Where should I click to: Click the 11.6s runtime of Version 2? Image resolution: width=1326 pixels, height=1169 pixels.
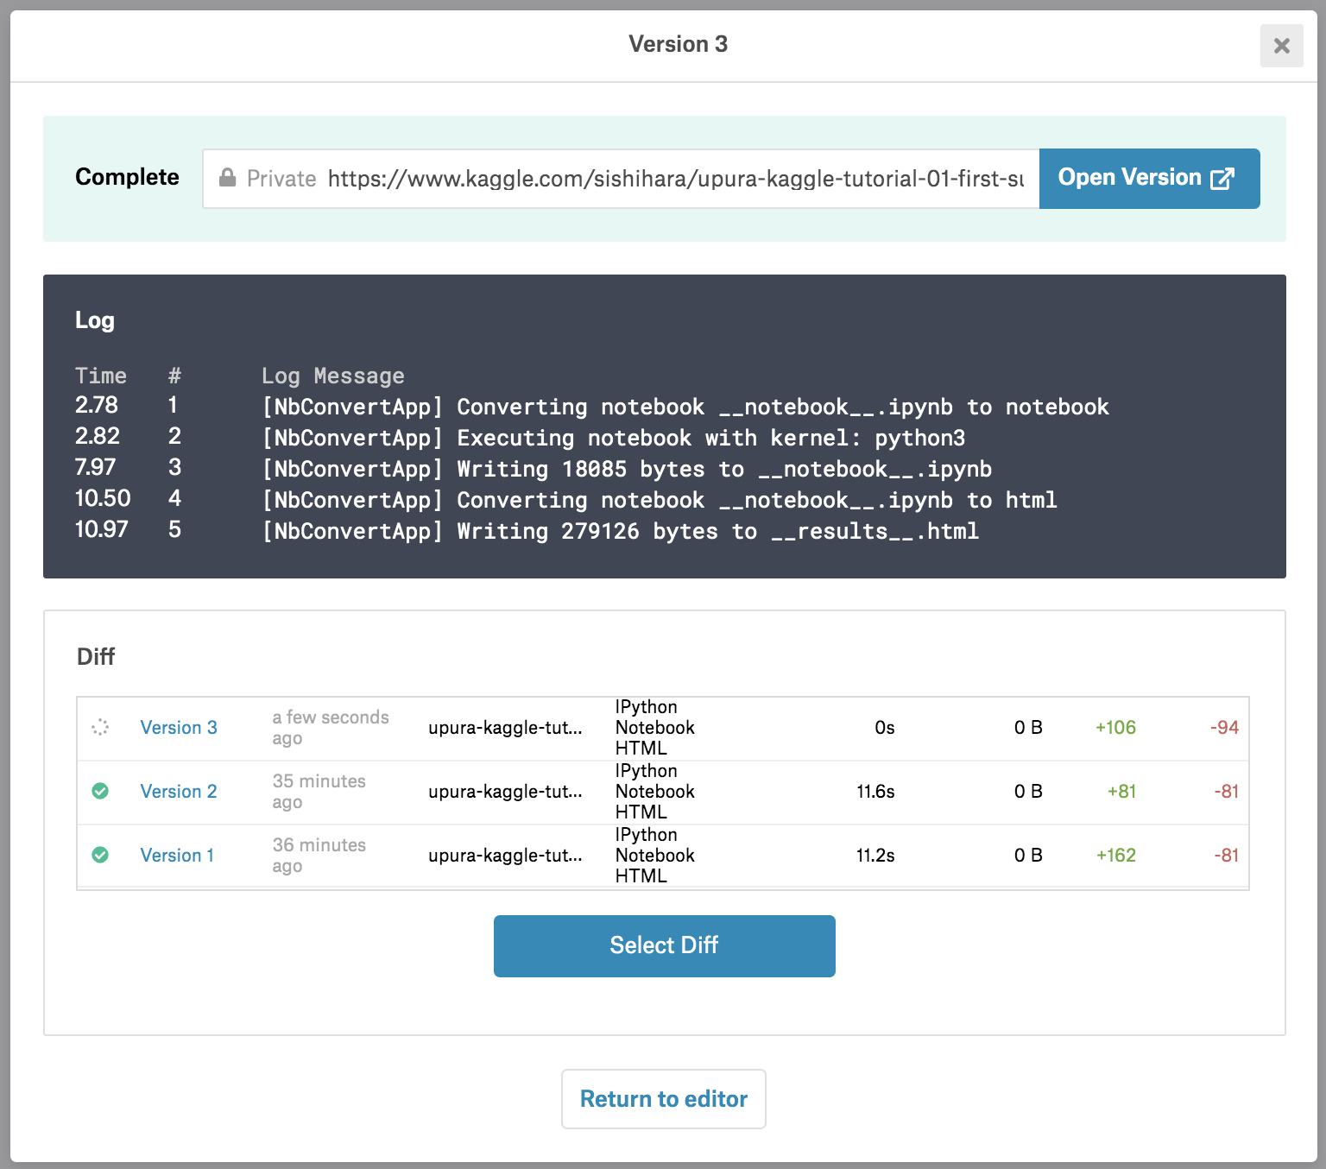(875, 792)
